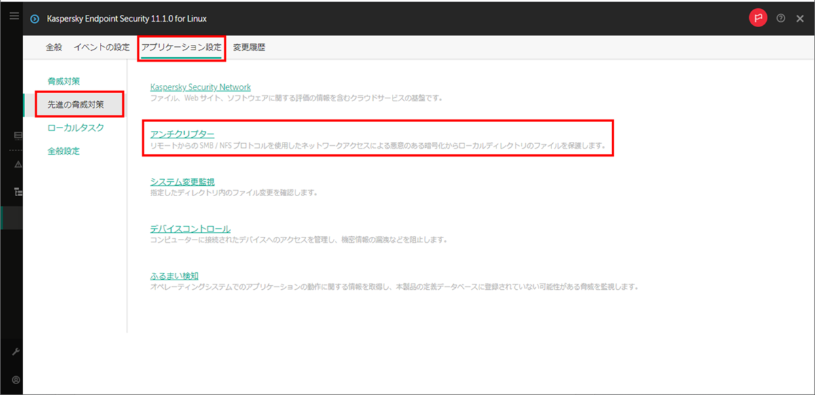Select the アプリケーション設定 tab
This screenshot has width=815, height=395.
(181, 48)
